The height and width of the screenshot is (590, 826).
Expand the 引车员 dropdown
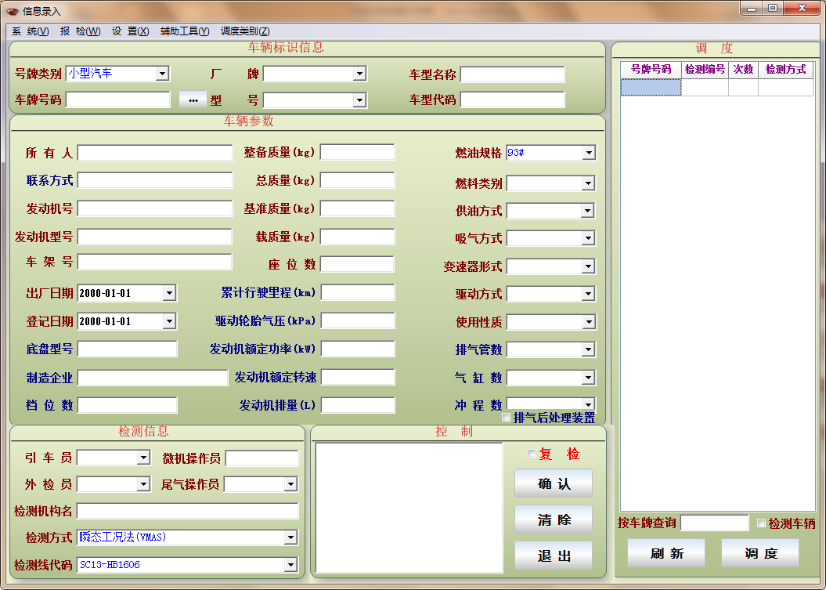143,458
